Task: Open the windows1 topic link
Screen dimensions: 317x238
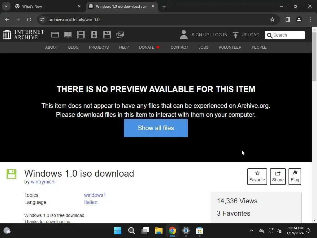Action: (95, 195)
